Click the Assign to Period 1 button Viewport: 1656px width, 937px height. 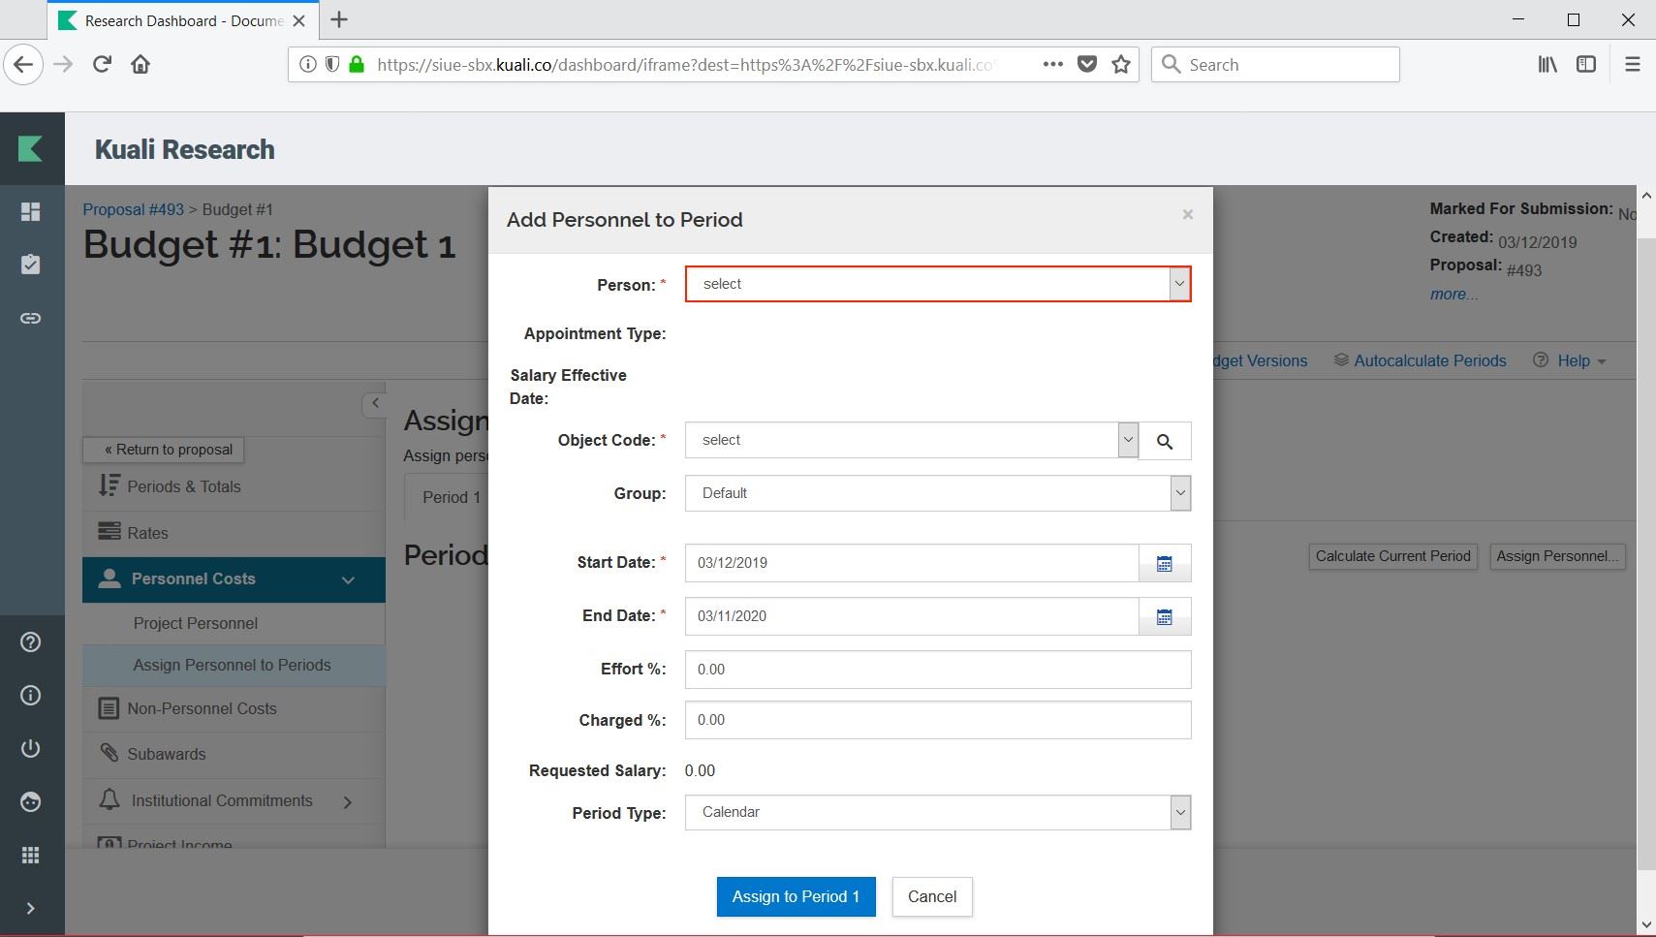click(795, 896)
